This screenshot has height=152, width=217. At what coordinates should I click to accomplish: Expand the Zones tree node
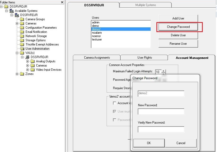click(x=17, y=74)
